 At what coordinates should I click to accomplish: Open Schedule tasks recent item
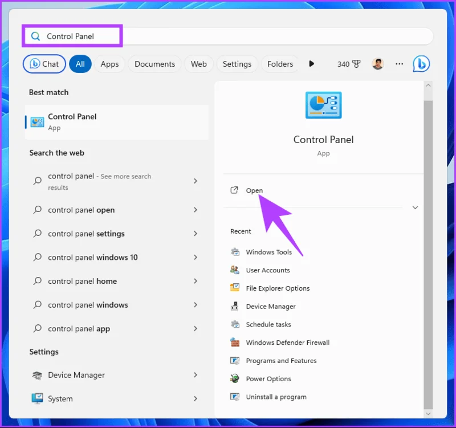268,324
